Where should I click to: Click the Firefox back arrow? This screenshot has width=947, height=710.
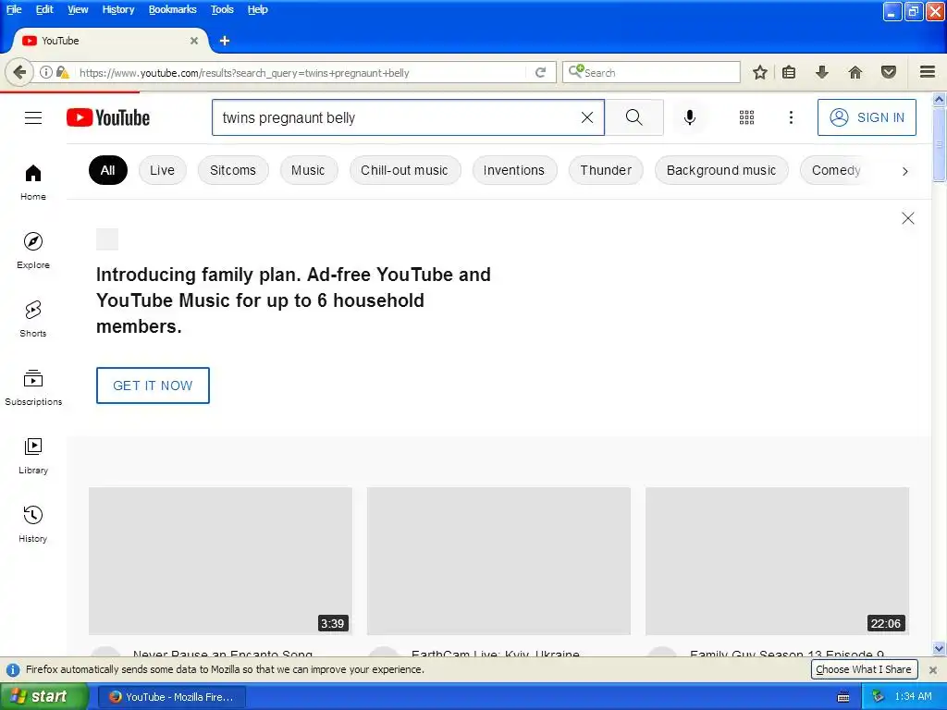[19, 72]
